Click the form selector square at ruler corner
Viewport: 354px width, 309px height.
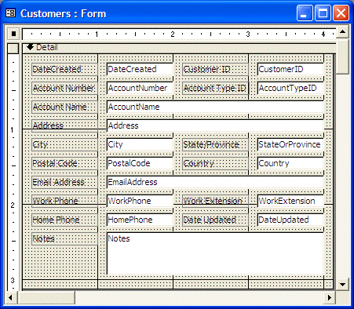click(x=13, y=34)
